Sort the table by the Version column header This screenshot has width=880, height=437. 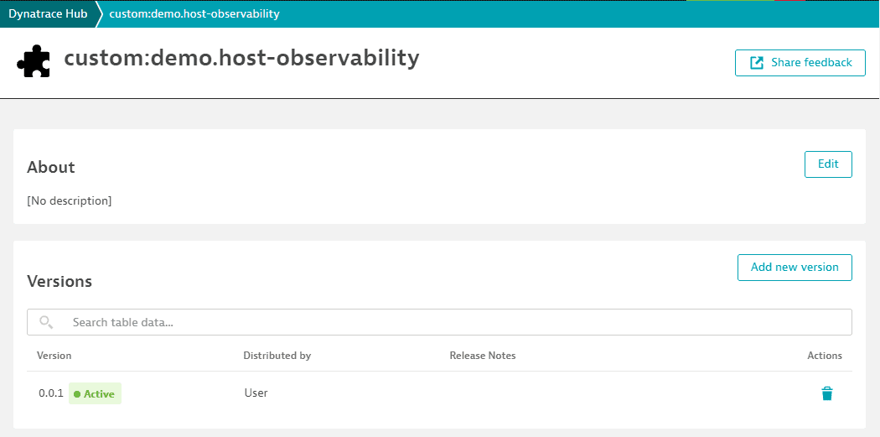[54, 356]
